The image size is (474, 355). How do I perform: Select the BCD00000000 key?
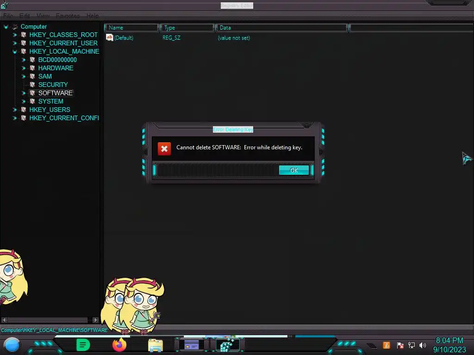pos(57,60)
